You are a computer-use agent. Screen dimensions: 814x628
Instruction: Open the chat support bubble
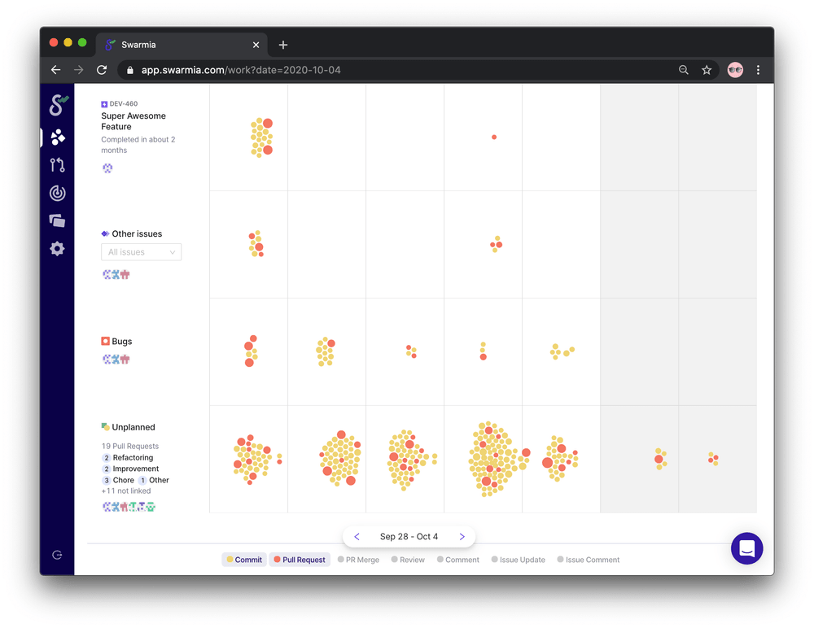tap(746, 548)
